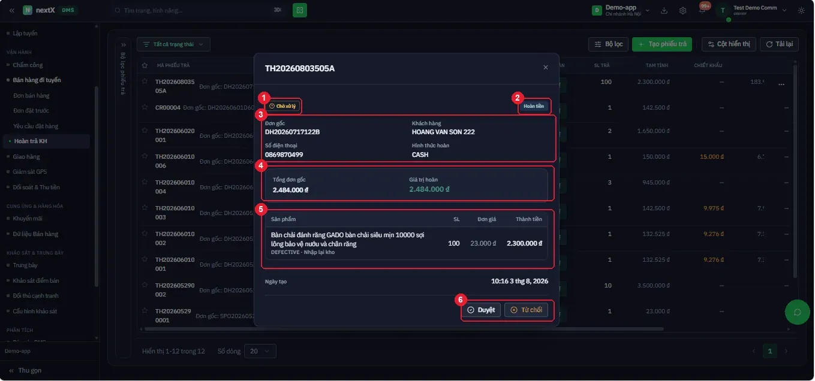Focus the Tìm trang, tính năng search field
This screenshot has width=815, height=381.
click(x=198, y=10)
